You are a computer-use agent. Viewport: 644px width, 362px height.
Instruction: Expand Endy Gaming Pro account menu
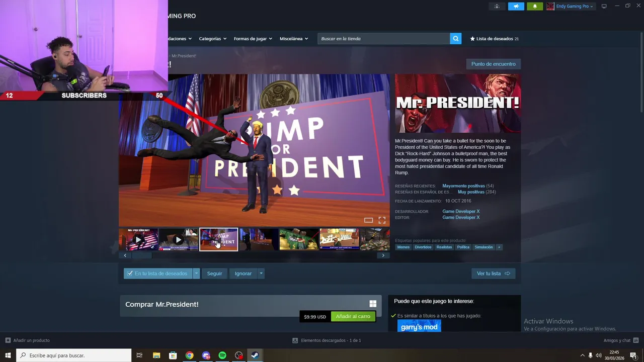click(x=575, y=6)
